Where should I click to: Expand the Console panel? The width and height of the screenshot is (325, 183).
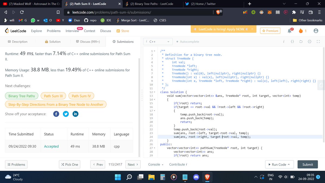pos(156,164)
